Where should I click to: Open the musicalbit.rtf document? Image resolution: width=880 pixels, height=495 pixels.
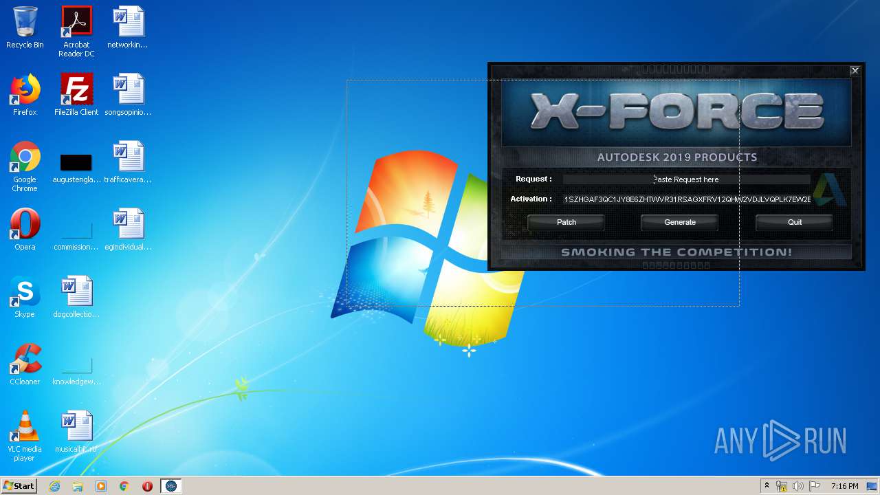point(76,432)
